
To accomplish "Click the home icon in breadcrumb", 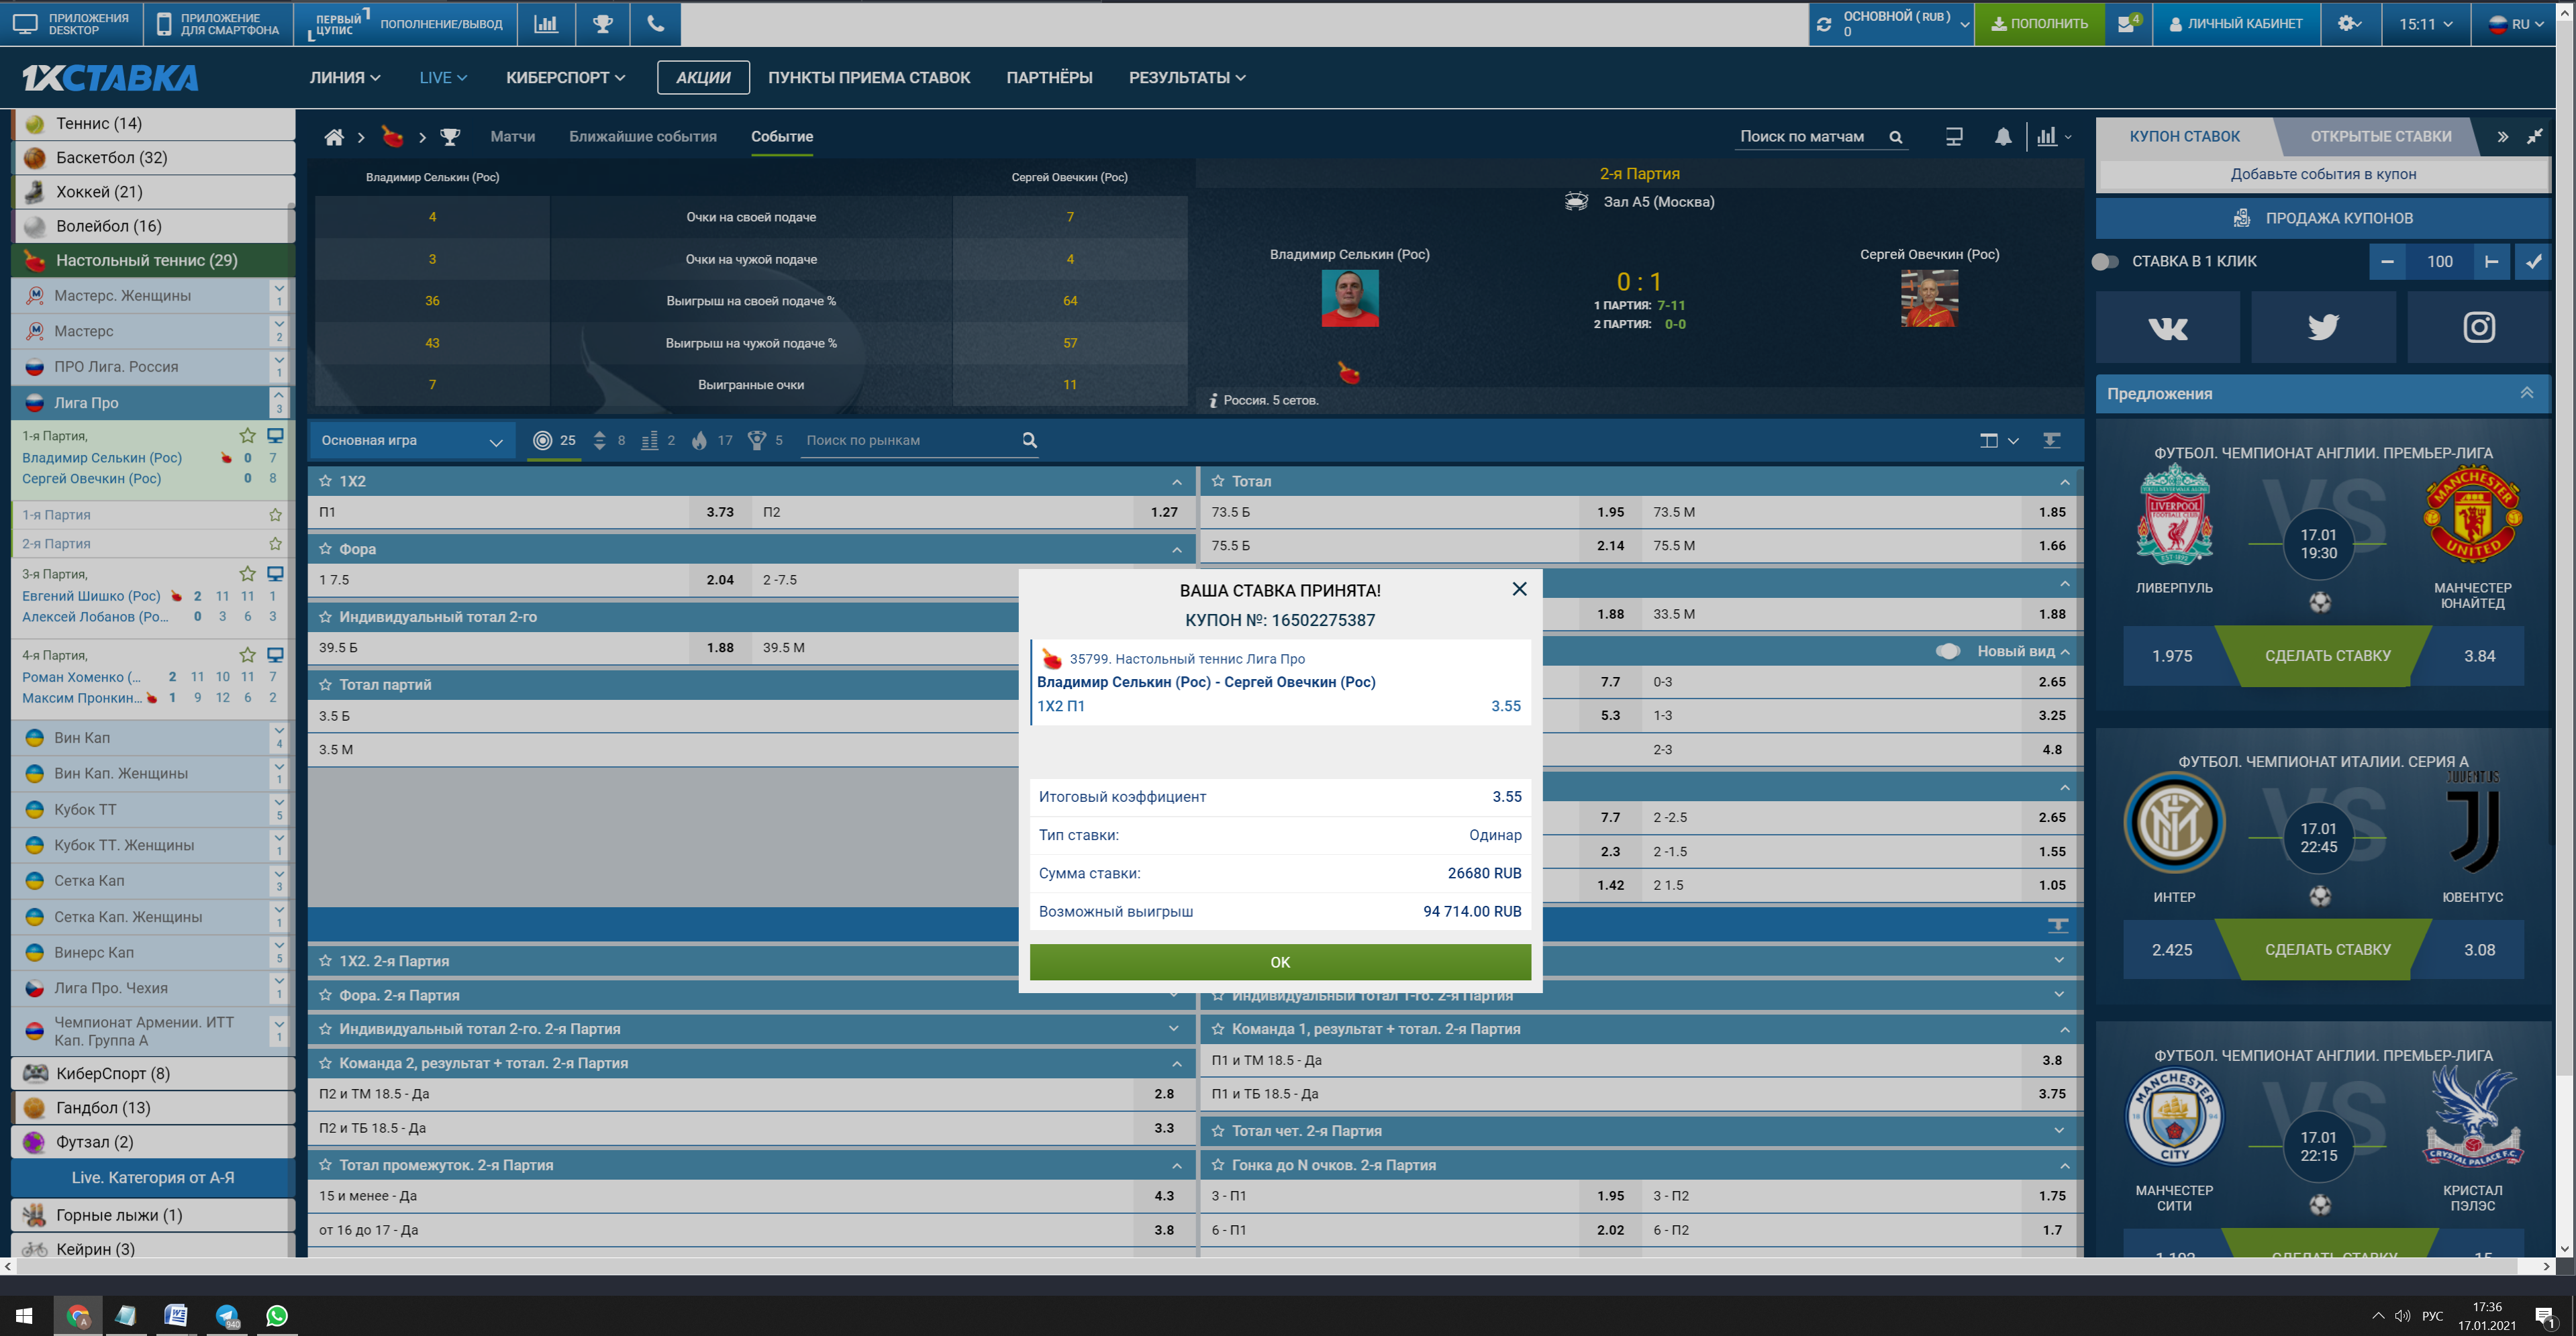I will coord(334,137).
